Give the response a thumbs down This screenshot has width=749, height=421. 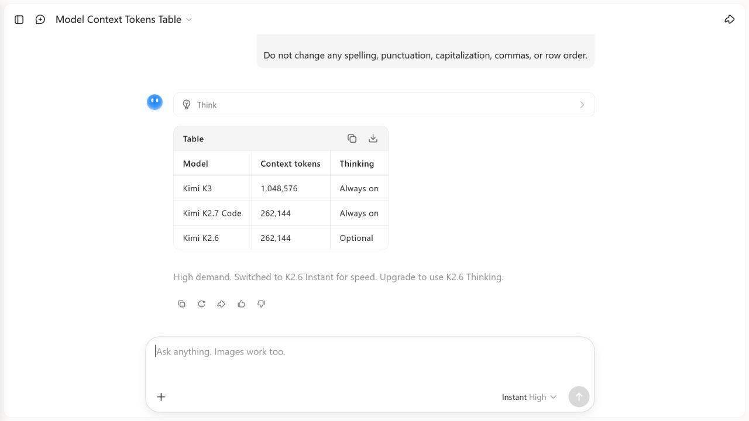click(x=261, y=304)
